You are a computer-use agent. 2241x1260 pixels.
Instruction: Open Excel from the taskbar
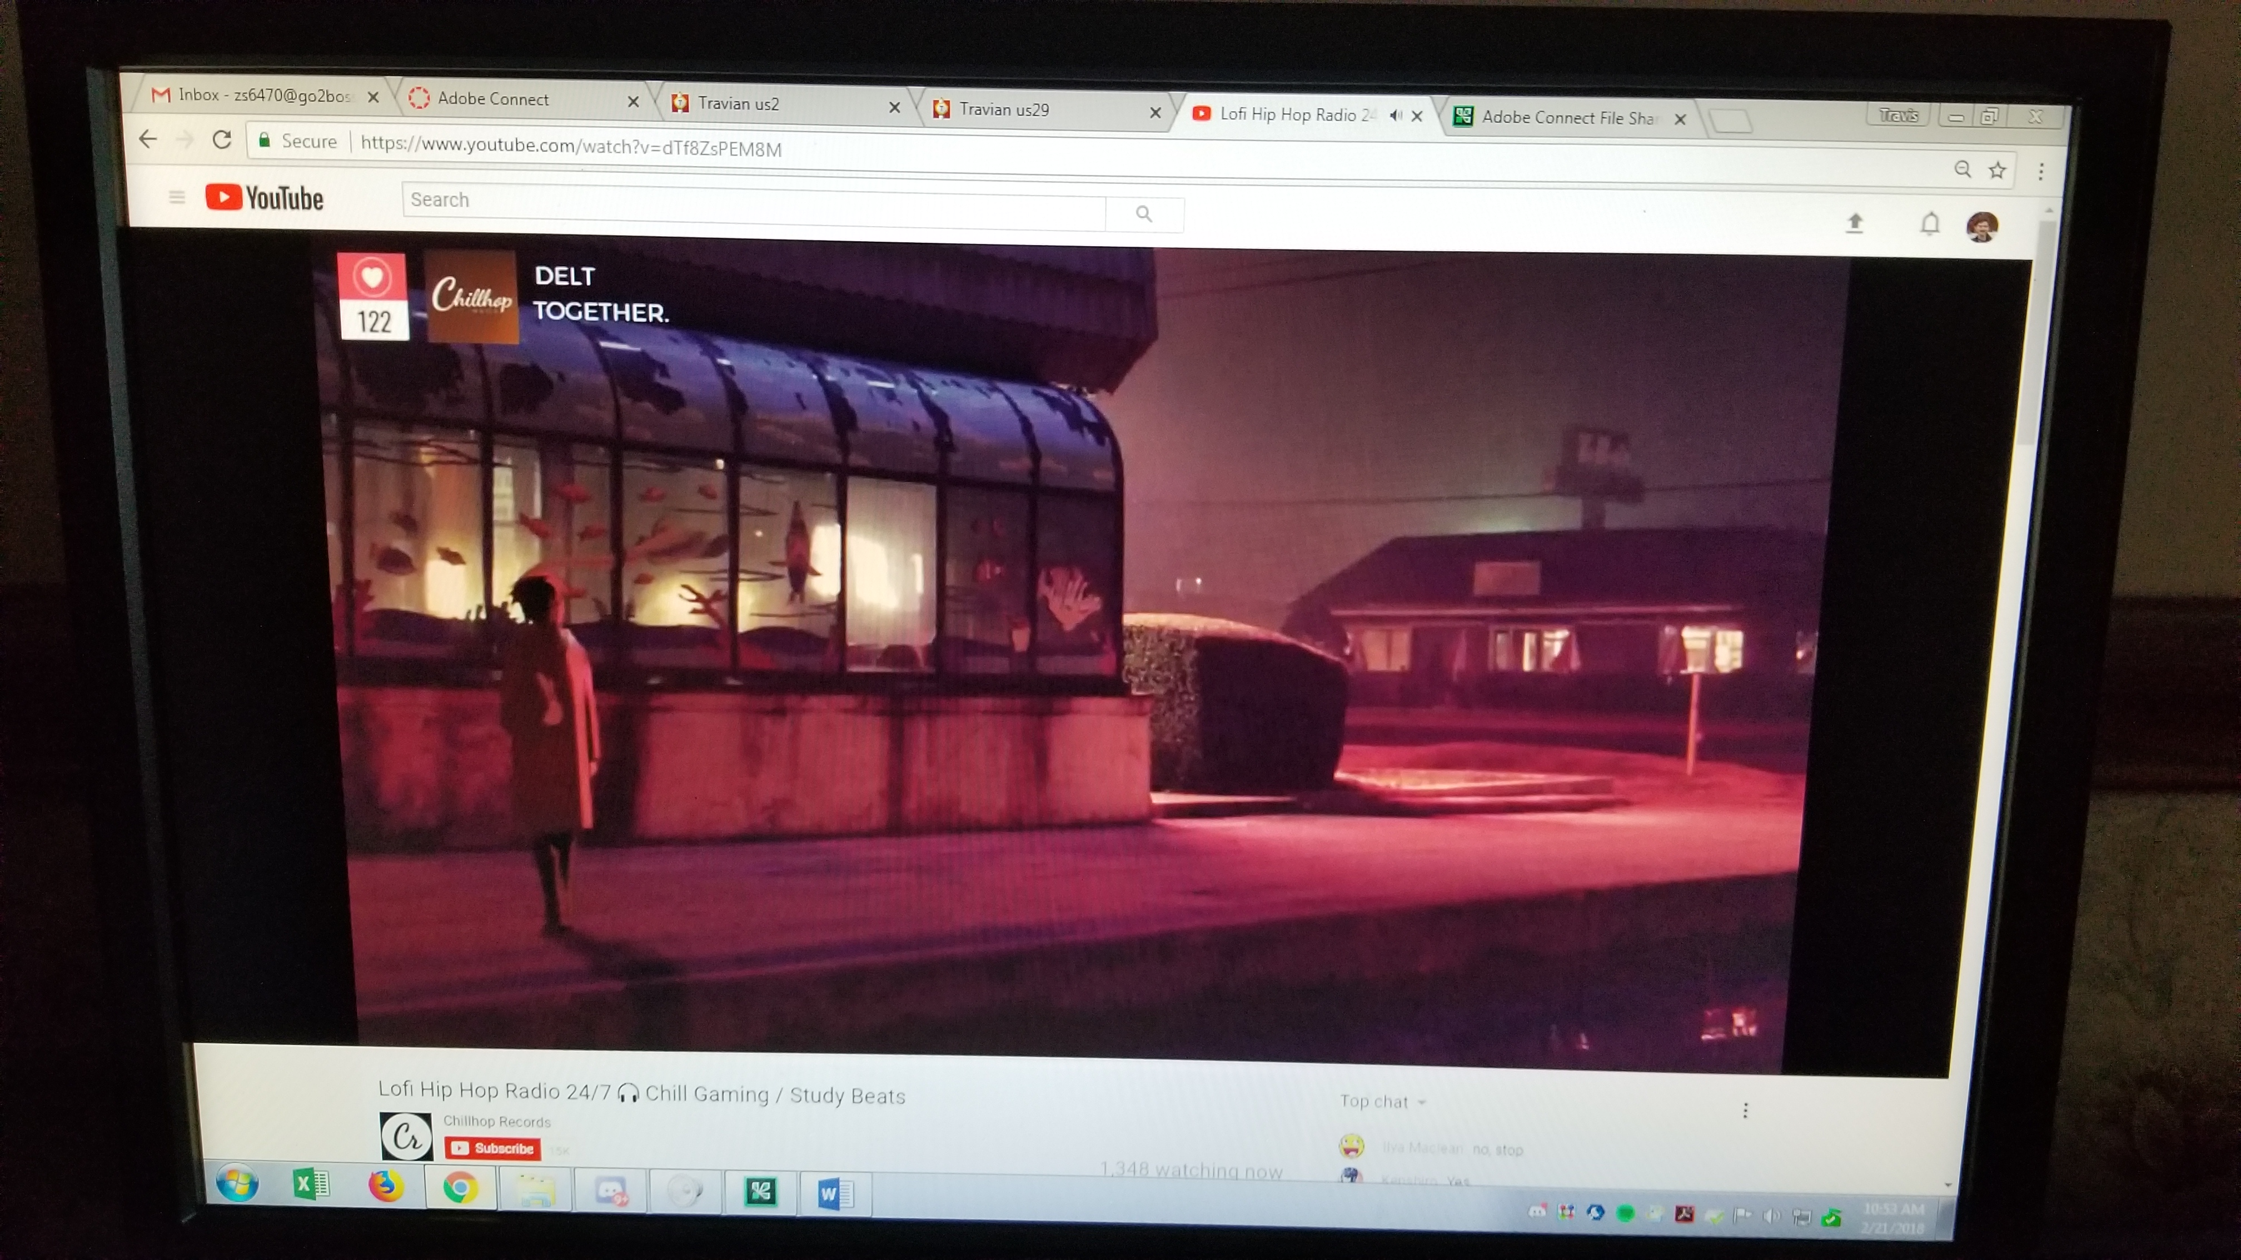point(311,1184)
